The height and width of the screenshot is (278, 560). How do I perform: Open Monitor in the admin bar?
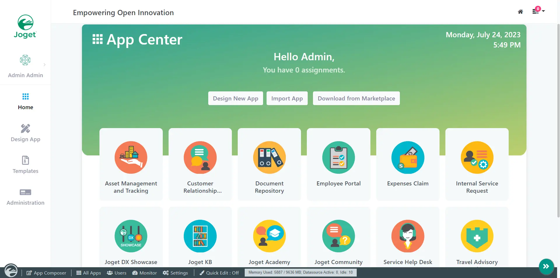(145, 273)
